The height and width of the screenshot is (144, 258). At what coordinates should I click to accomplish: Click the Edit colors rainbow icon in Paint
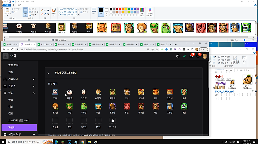tap(142, 10)
